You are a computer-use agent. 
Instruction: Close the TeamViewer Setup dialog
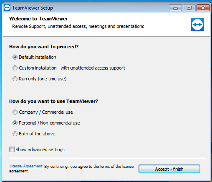pos(203,8)
